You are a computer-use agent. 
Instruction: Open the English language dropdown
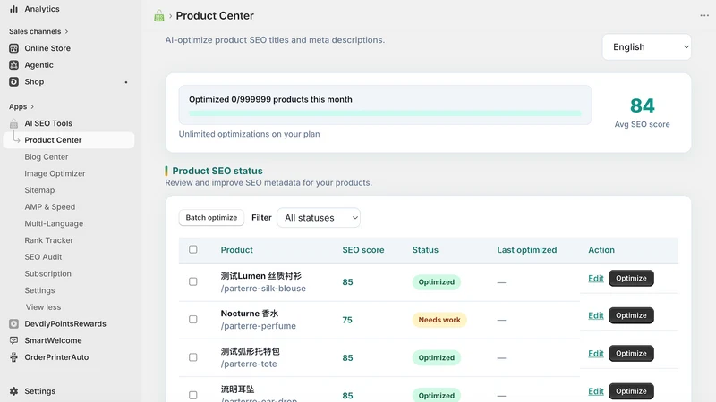click(x=646, y=47)
